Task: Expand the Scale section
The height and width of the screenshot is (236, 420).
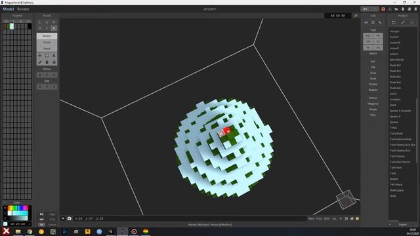Action: coord(373,79)
